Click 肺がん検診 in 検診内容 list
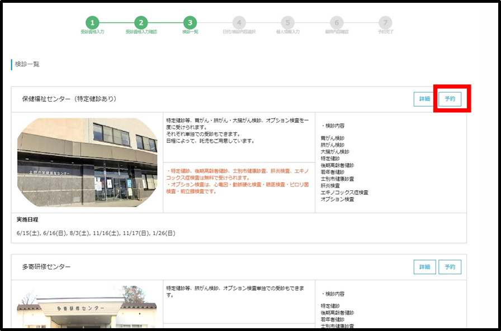 pos(333,145)
